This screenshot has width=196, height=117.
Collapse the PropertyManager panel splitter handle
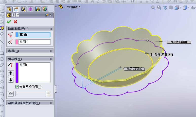pos(56,89)
